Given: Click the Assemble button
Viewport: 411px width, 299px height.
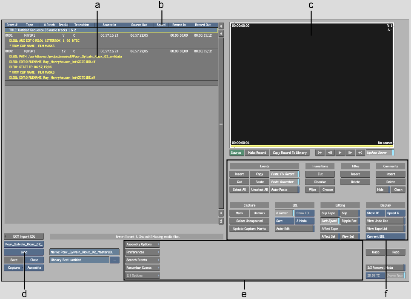Looking at the screenshot, I should pos(34,268).
